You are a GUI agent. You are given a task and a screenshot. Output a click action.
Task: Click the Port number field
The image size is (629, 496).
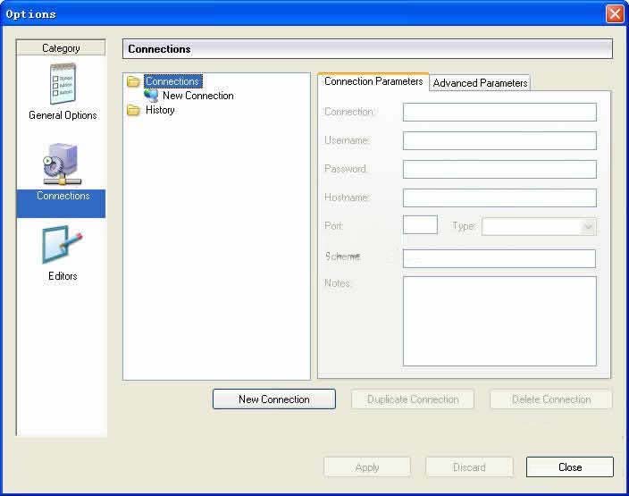[420, 225]
